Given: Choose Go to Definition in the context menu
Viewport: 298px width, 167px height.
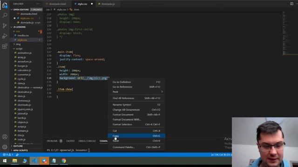Looking at the screenshot, I should tap(136, 82).
